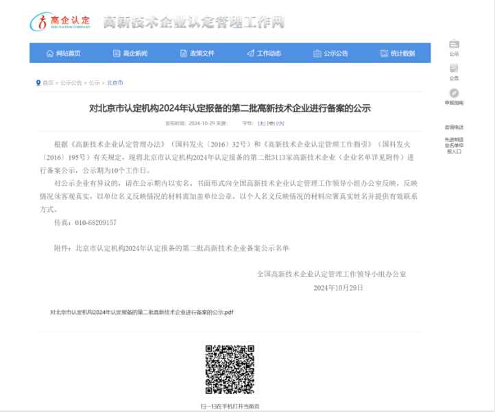This screenshot has width=495, height=412.
Task: Set font size to medium [中]
Action: (x=271, y=123)
